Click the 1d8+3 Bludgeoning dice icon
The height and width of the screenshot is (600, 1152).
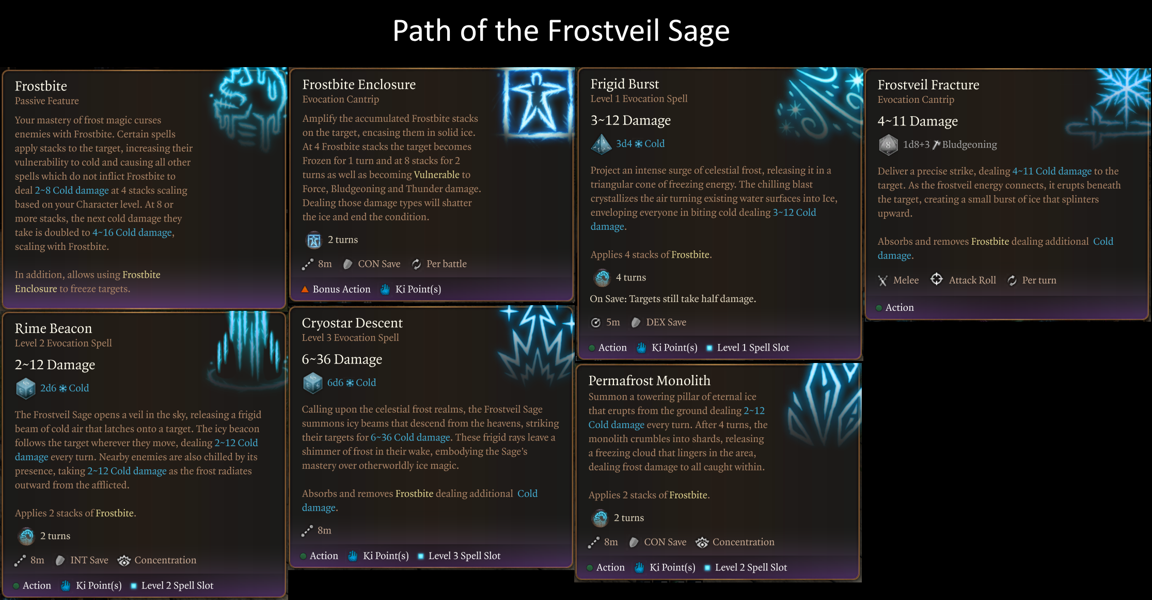coord(888,145)
